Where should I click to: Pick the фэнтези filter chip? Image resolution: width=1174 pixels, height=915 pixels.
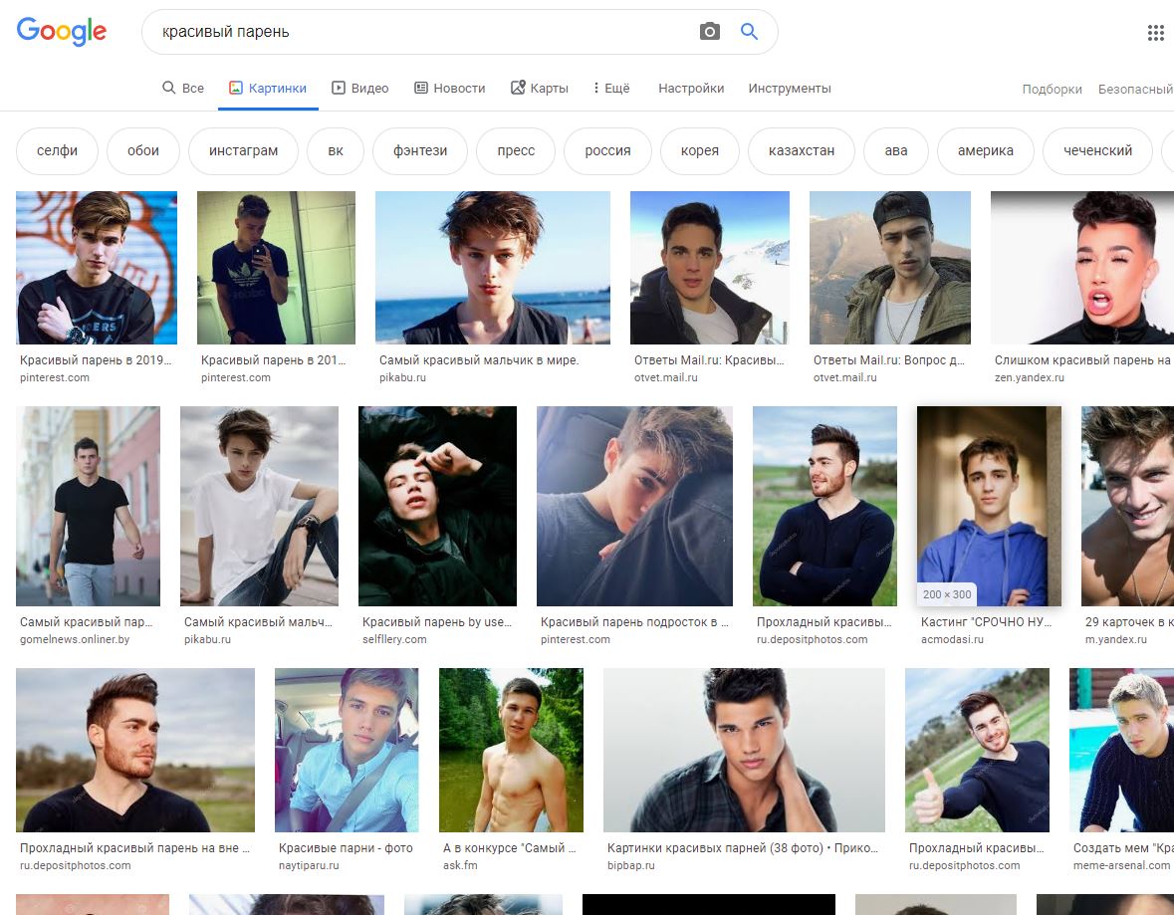click(420, 150)
